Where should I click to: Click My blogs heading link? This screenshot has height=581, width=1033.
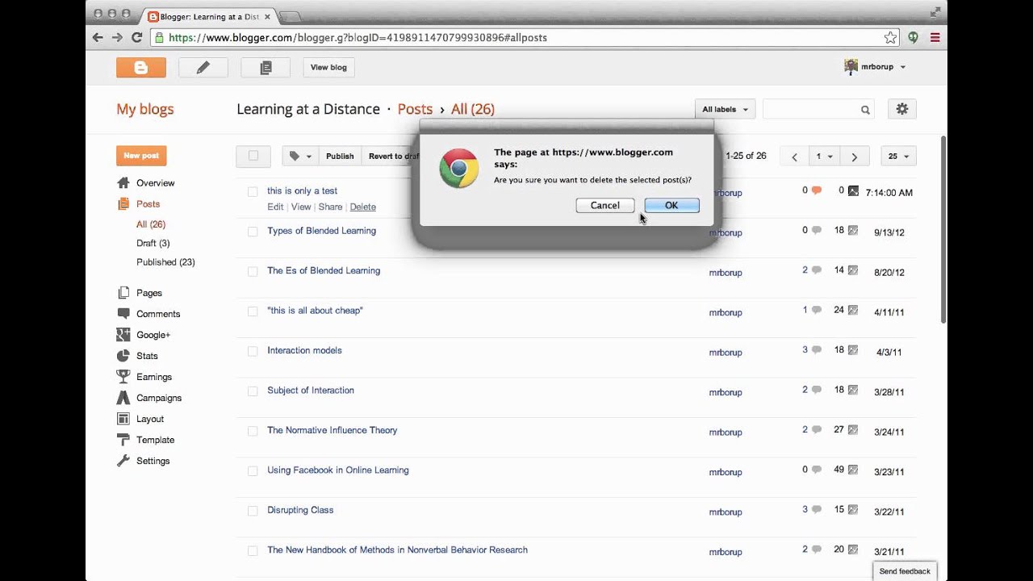click(x=145, y=109)
